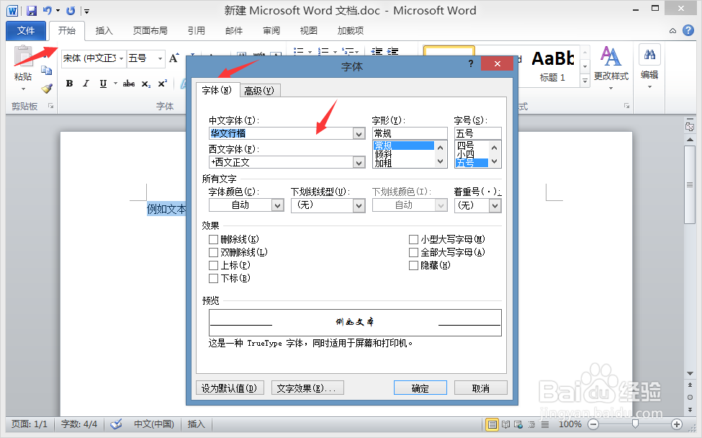Image resolution: width=702 pixels, height=438 pixels.
Task: Click the Editing (编辑) binoculars icon
Action: coord(649,55)
